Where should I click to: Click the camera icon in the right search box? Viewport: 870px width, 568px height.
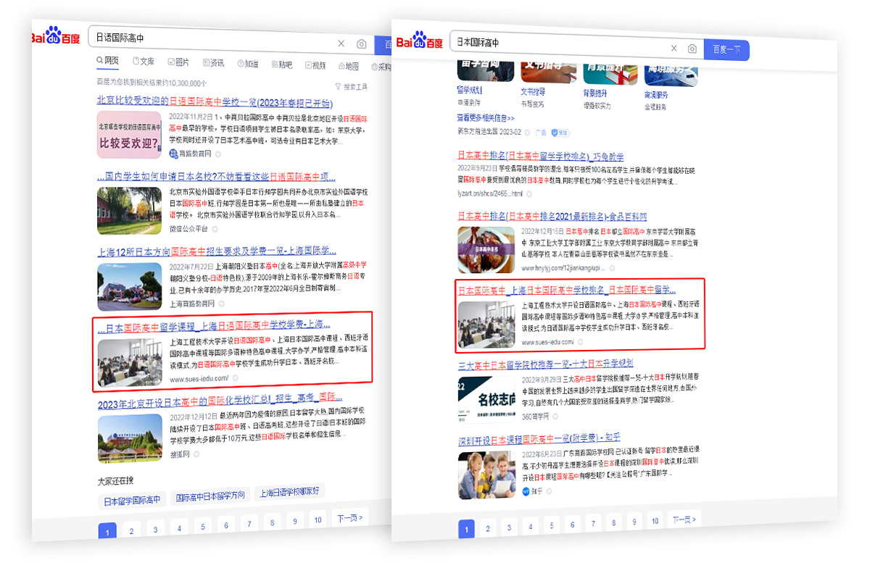pos(692,49)
